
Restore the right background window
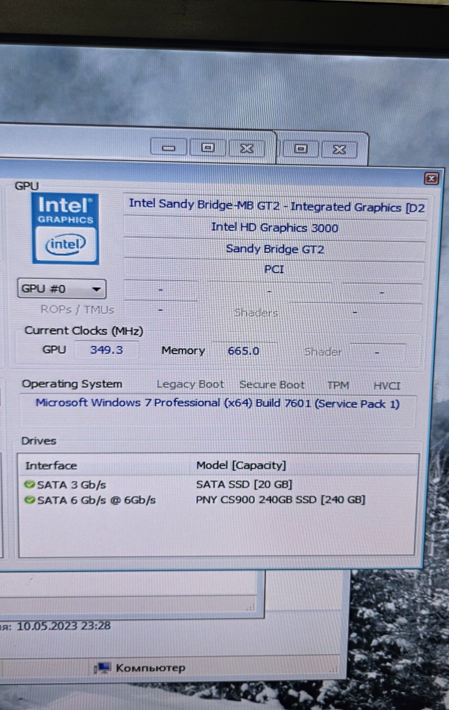pos(301,149)
